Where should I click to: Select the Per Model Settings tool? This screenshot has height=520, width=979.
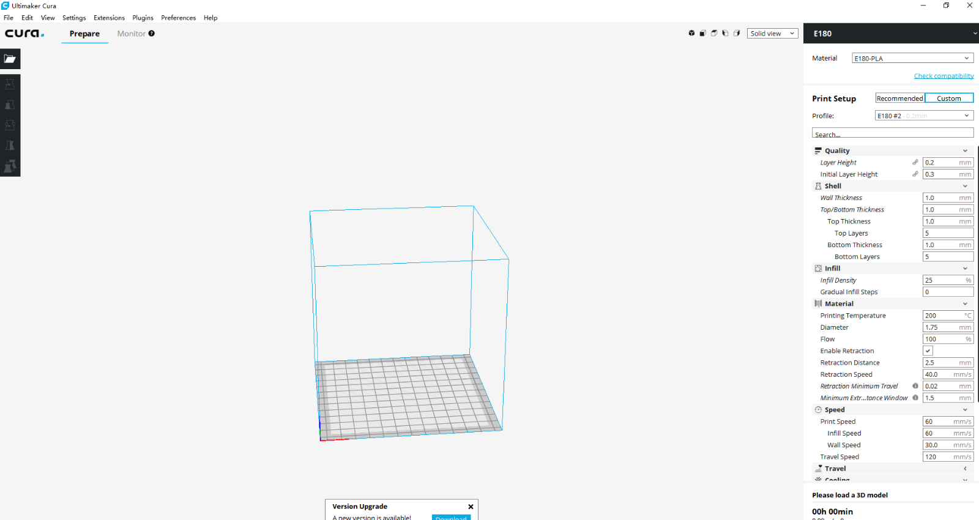click(10, 166)
